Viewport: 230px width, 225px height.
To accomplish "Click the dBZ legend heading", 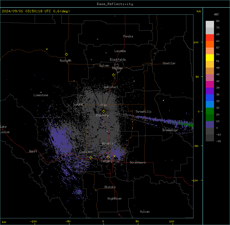I will tap(216, 14).
